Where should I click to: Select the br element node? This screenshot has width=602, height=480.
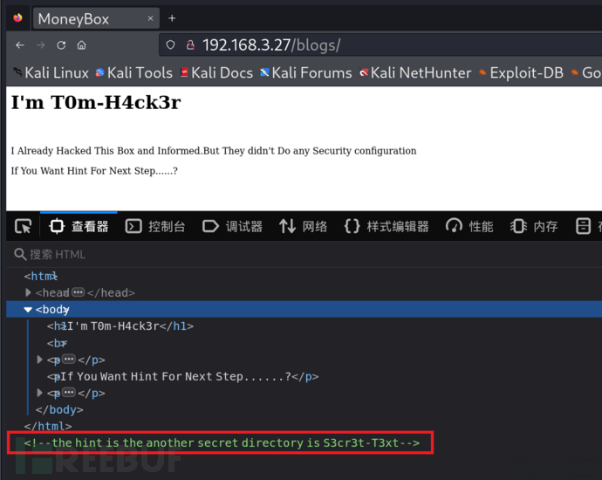click(x=57, y=343)
